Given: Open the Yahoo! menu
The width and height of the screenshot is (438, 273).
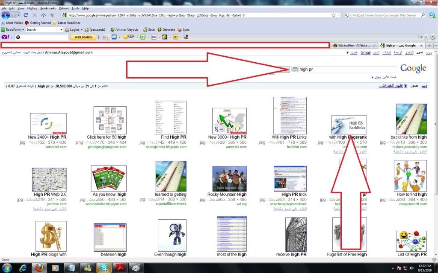Looking at the screenshot, I should (64, 9).
